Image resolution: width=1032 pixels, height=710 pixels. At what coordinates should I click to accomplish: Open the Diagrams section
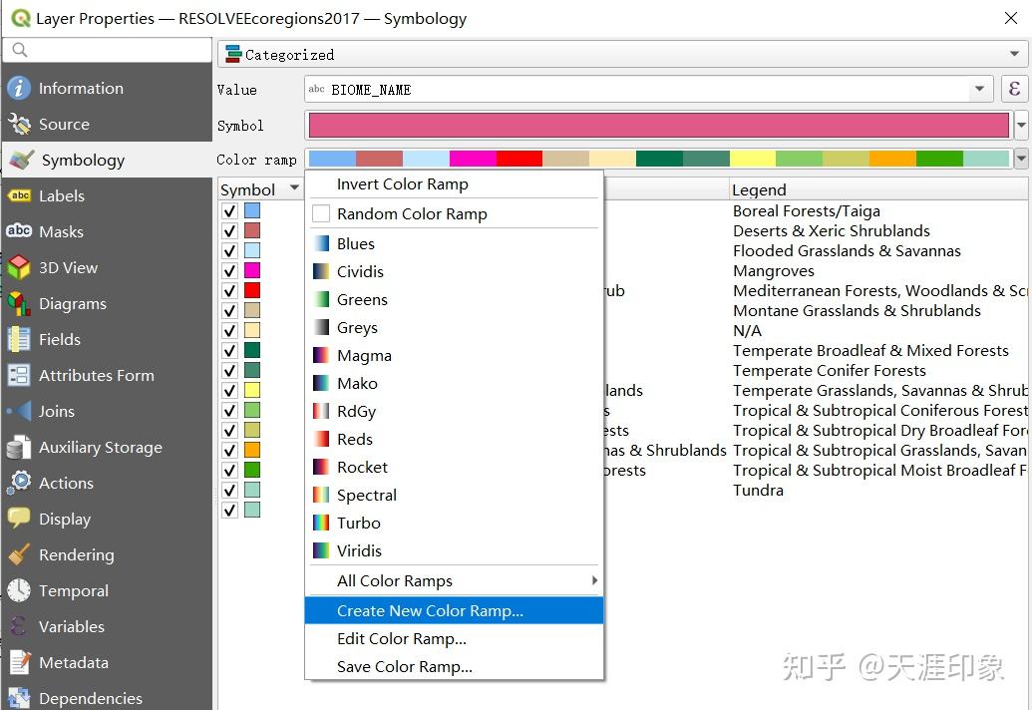click(73, 303)
